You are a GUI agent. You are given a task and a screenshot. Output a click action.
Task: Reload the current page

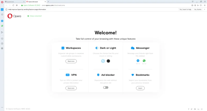point(13,5)
